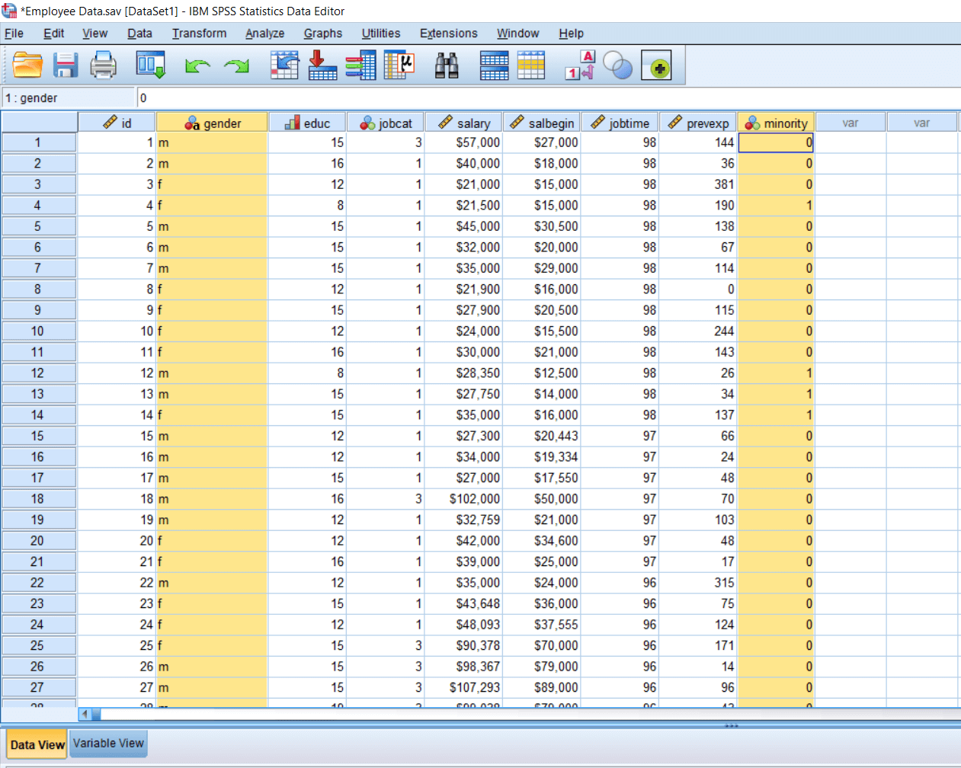
Task: Select the prevexp column header
Action: [698, 123]
